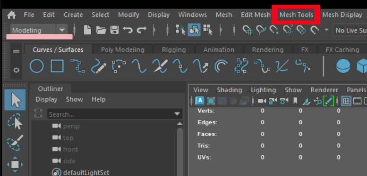The height and width of the screenshot is (176, 367).
Task: Switch to the Poly Modeling shelf tab
Action: 123,50
